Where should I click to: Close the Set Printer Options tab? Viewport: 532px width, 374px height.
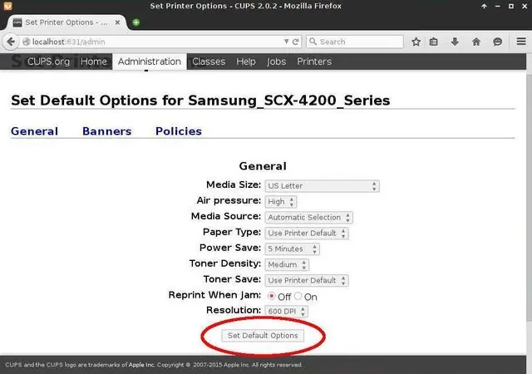click(x=117, y=22)
